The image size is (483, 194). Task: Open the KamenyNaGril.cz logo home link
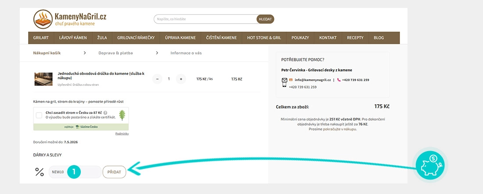point(70,19)
